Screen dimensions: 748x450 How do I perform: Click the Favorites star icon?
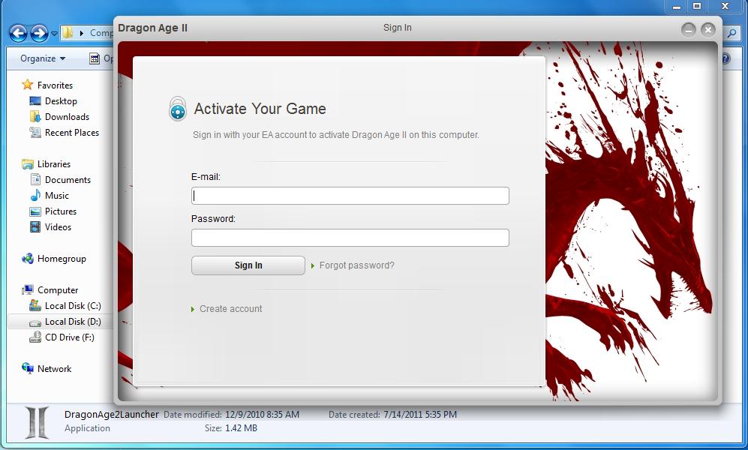28,85
